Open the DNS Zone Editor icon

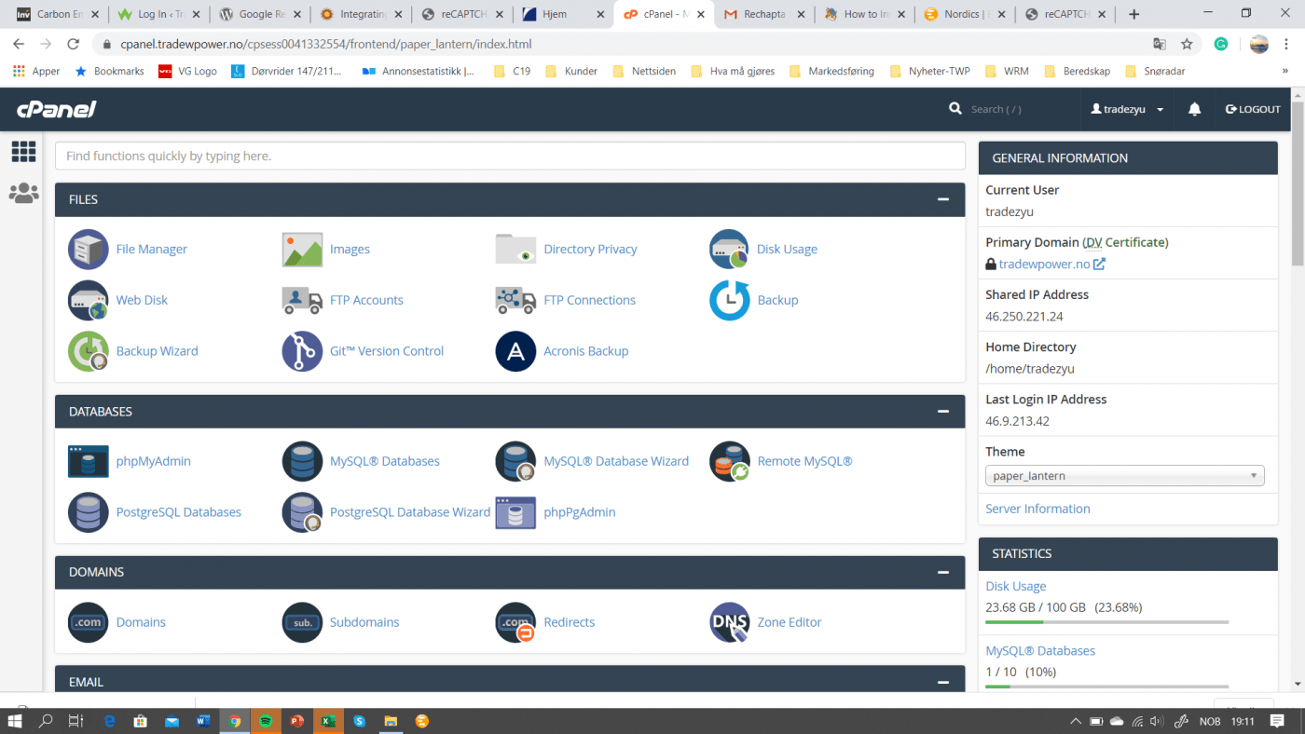[x=729, y=622]
